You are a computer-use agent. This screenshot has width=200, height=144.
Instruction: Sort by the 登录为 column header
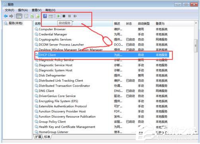pyautogui.click(x=160, y=24)
